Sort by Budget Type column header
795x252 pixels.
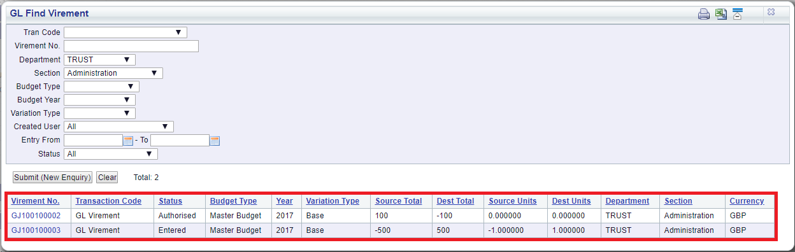click(x=233, y=201)
